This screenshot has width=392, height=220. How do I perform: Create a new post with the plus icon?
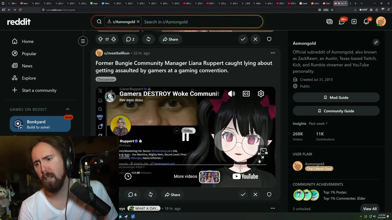(354, 22)
